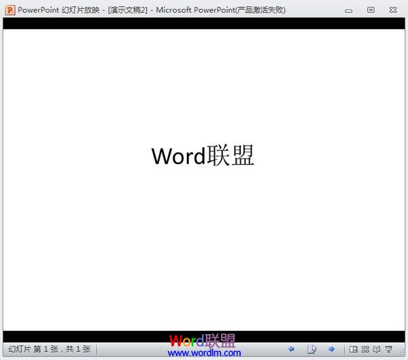Minimize the PowerPoint window

click(349, 10)
